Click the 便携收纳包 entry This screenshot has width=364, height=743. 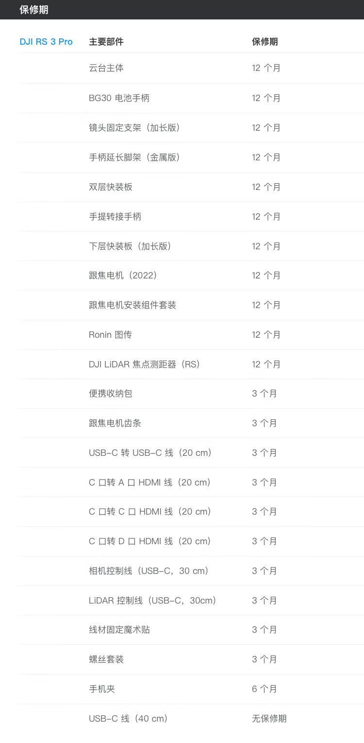[x=111, y=394]
